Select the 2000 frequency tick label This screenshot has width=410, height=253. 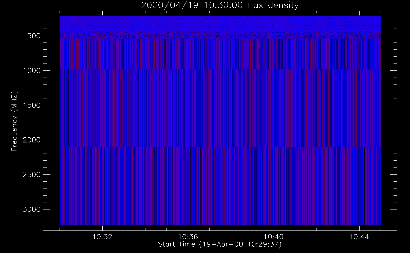tap(32, 140)
